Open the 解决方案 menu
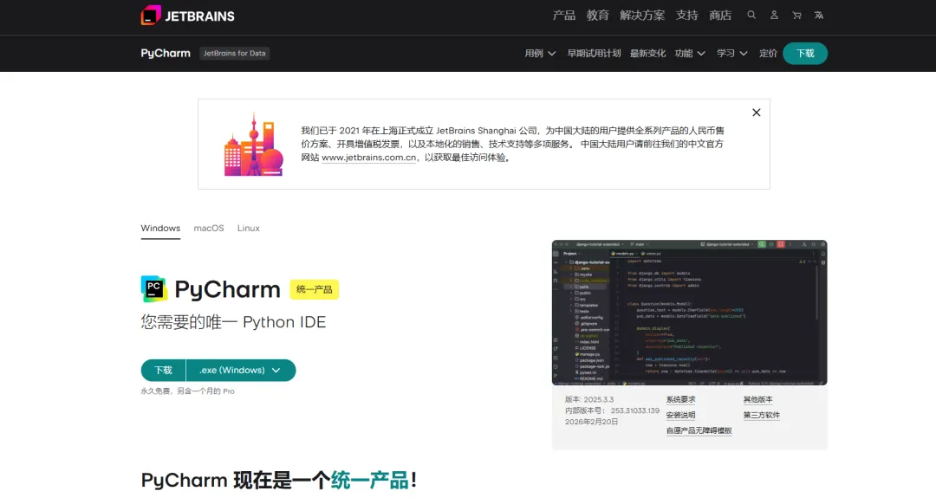This screenshot has height=504, width=936. 642,16
